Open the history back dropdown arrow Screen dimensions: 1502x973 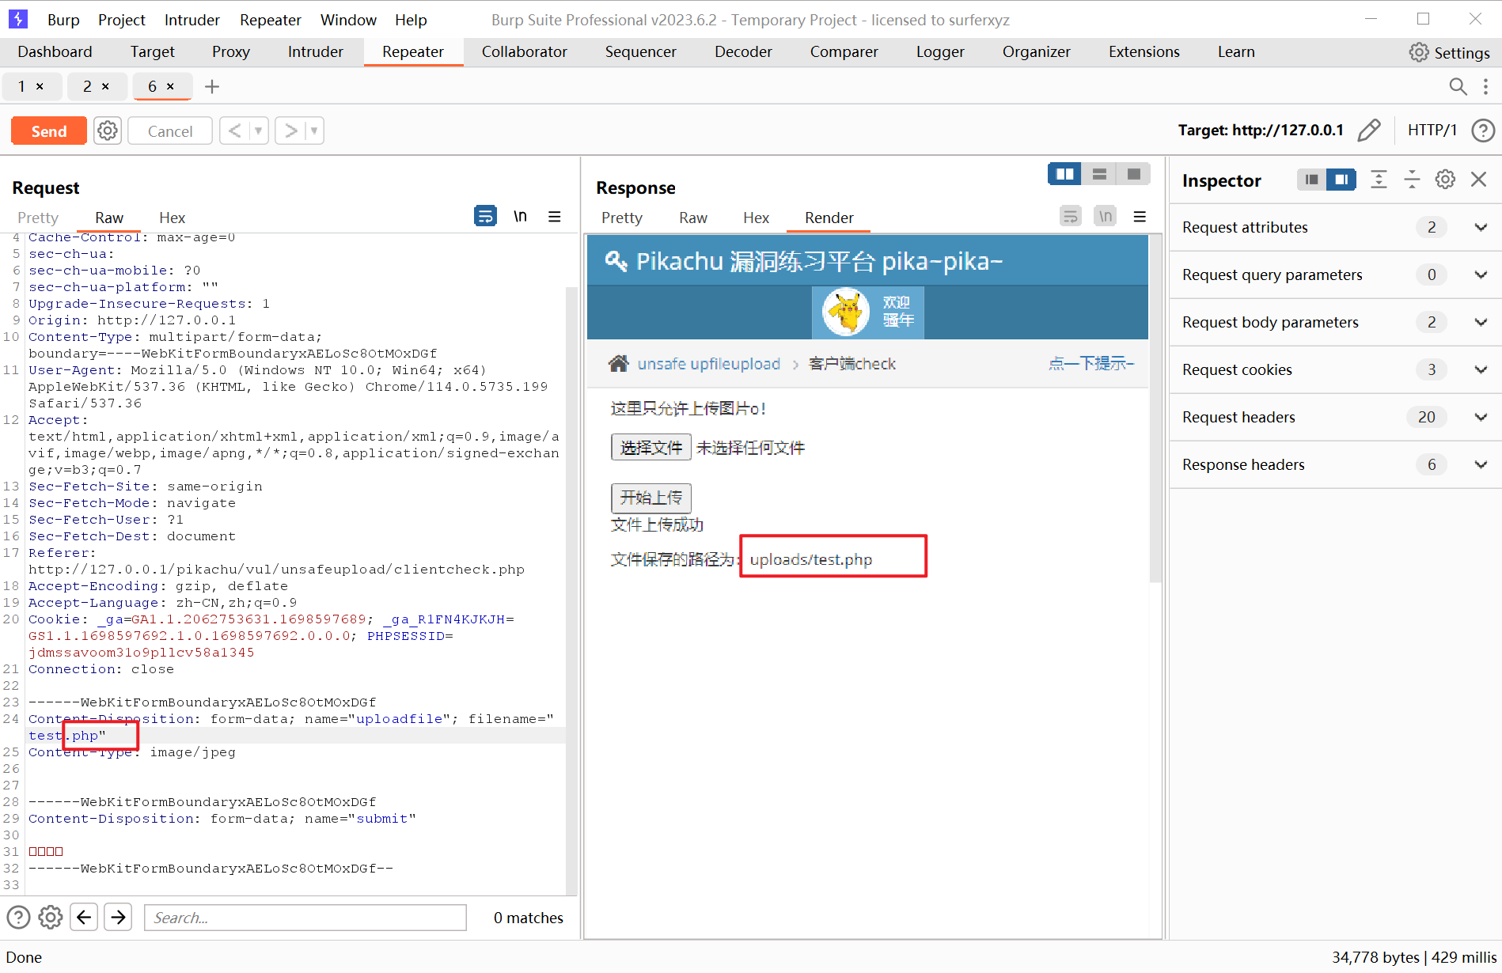pyautogui.click(x=258, y=131)
